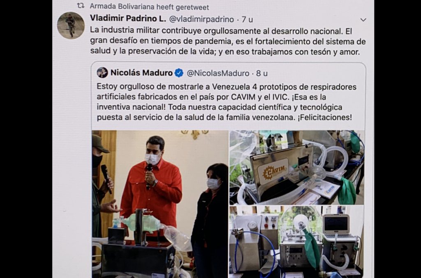Open the 8 u quoted tweet timestamp

point(262,73)
